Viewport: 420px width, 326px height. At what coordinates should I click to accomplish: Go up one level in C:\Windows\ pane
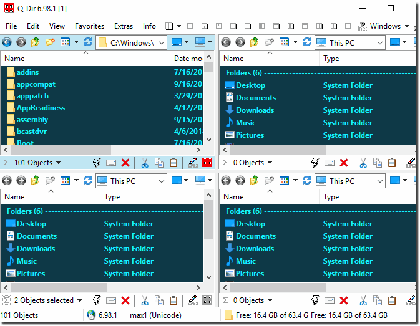click(x=36, y=42)
